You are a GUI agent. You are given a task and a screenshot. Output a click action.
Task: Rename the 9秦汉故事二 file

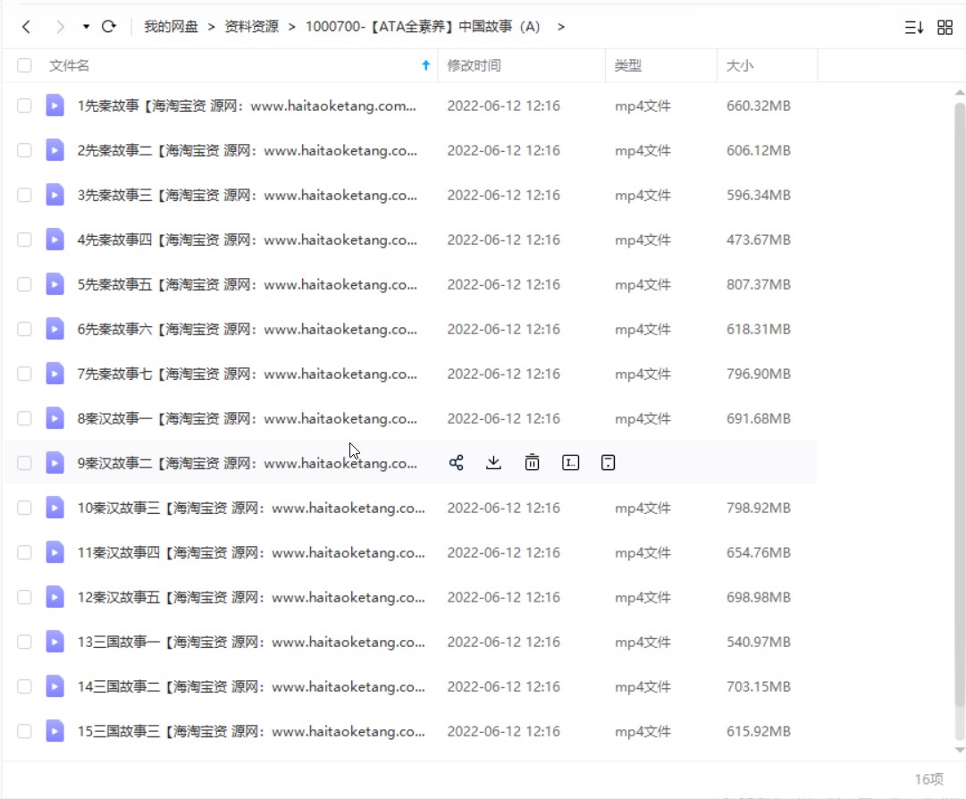click(x=570, y=463)
